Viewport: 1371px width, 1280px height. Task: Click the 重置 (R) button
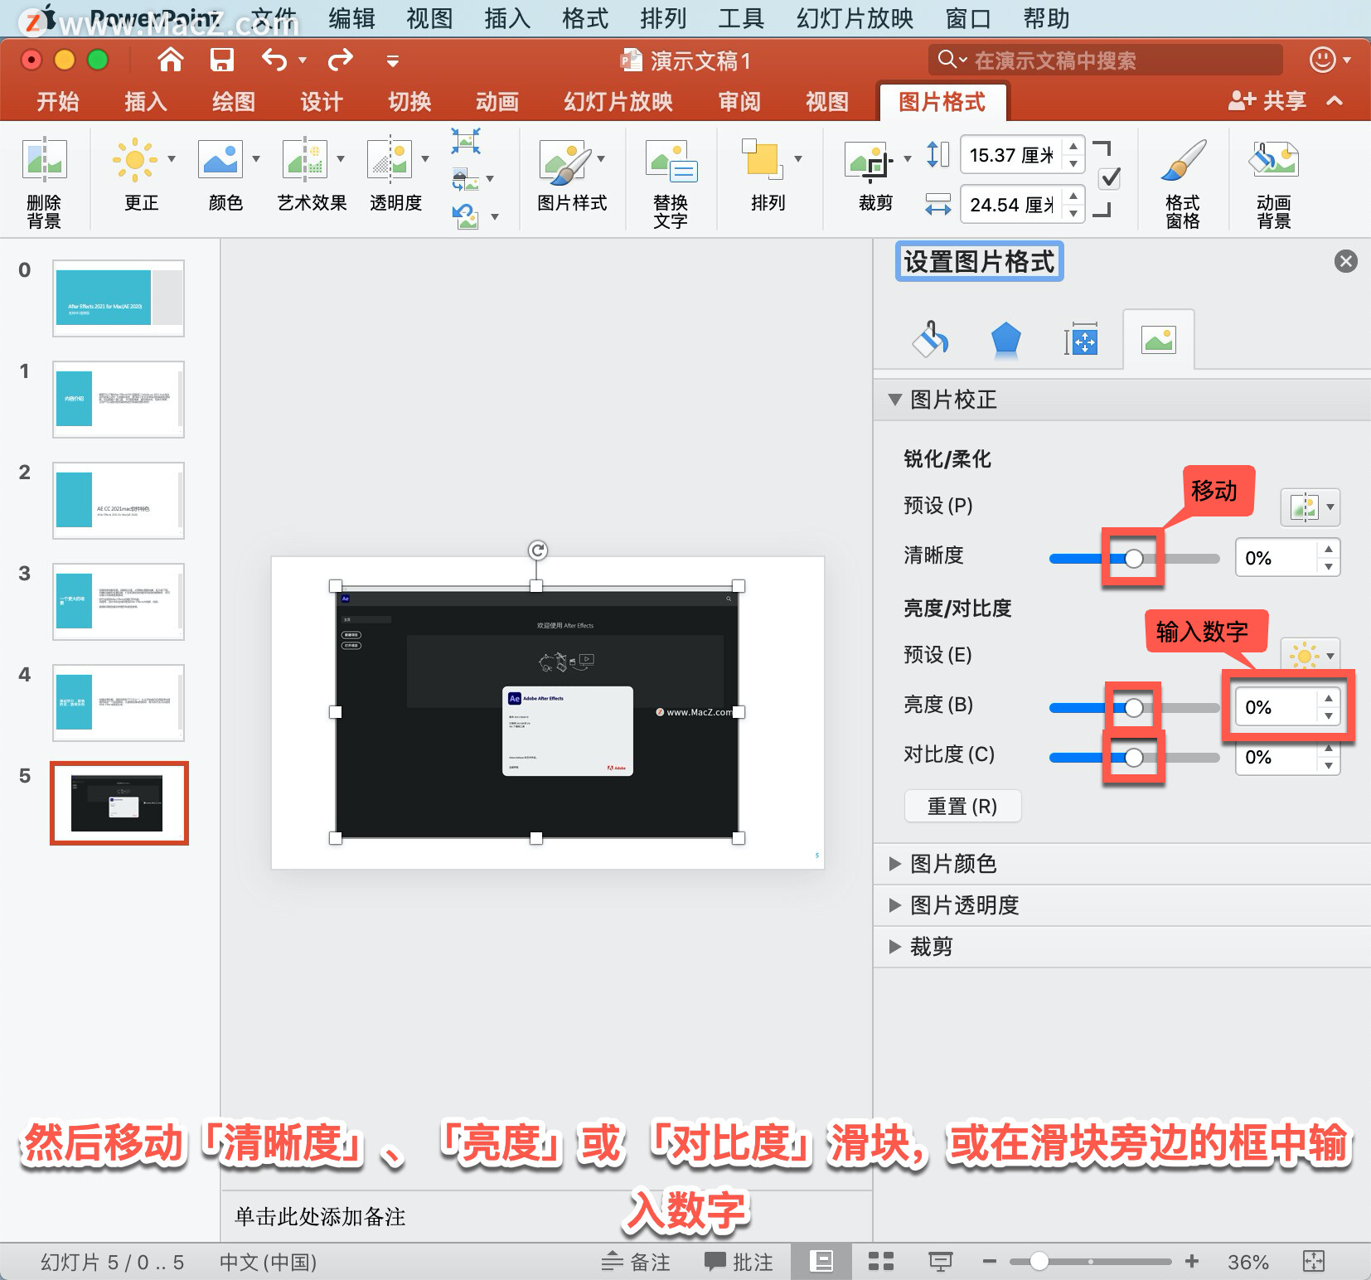pos(962,806)
